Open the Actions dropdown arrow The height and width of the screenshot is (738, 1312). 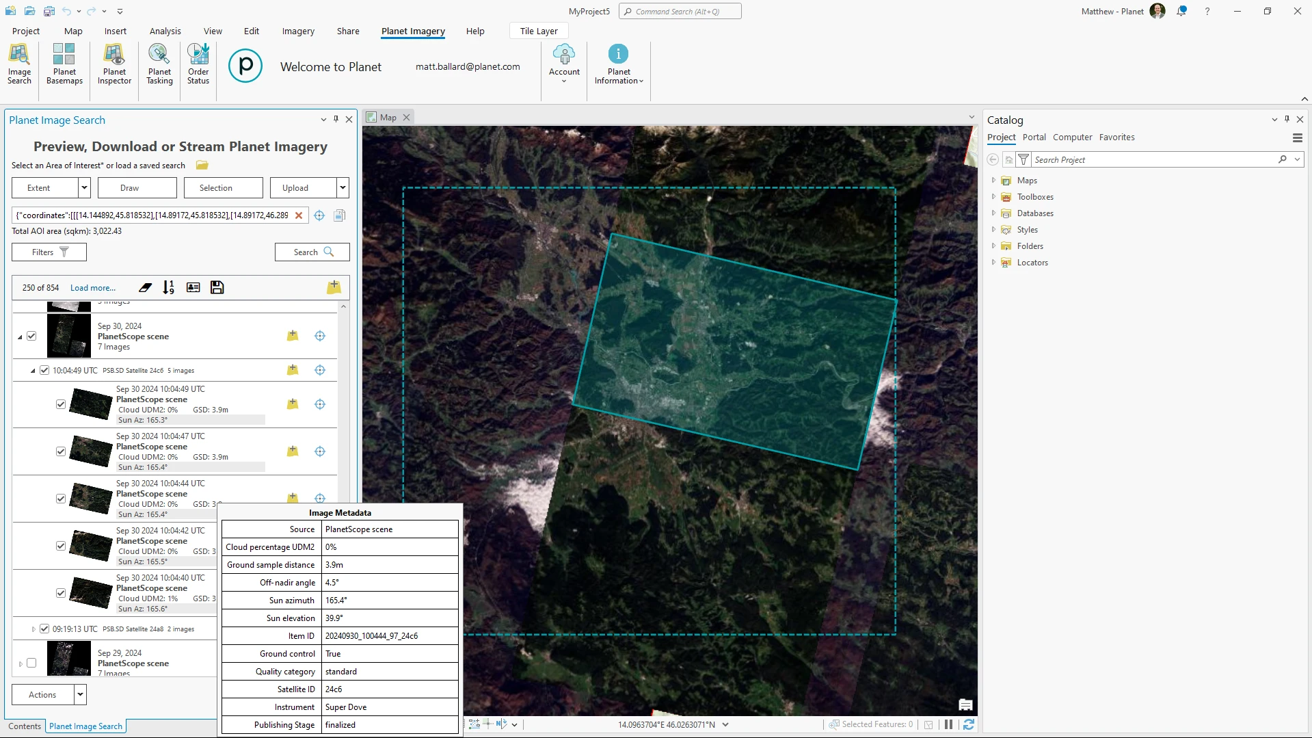(x=81, y=694)
